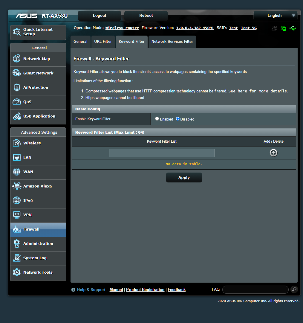Open the Feedback link
This screenshot has height=323, width=303.
[177, 290]
